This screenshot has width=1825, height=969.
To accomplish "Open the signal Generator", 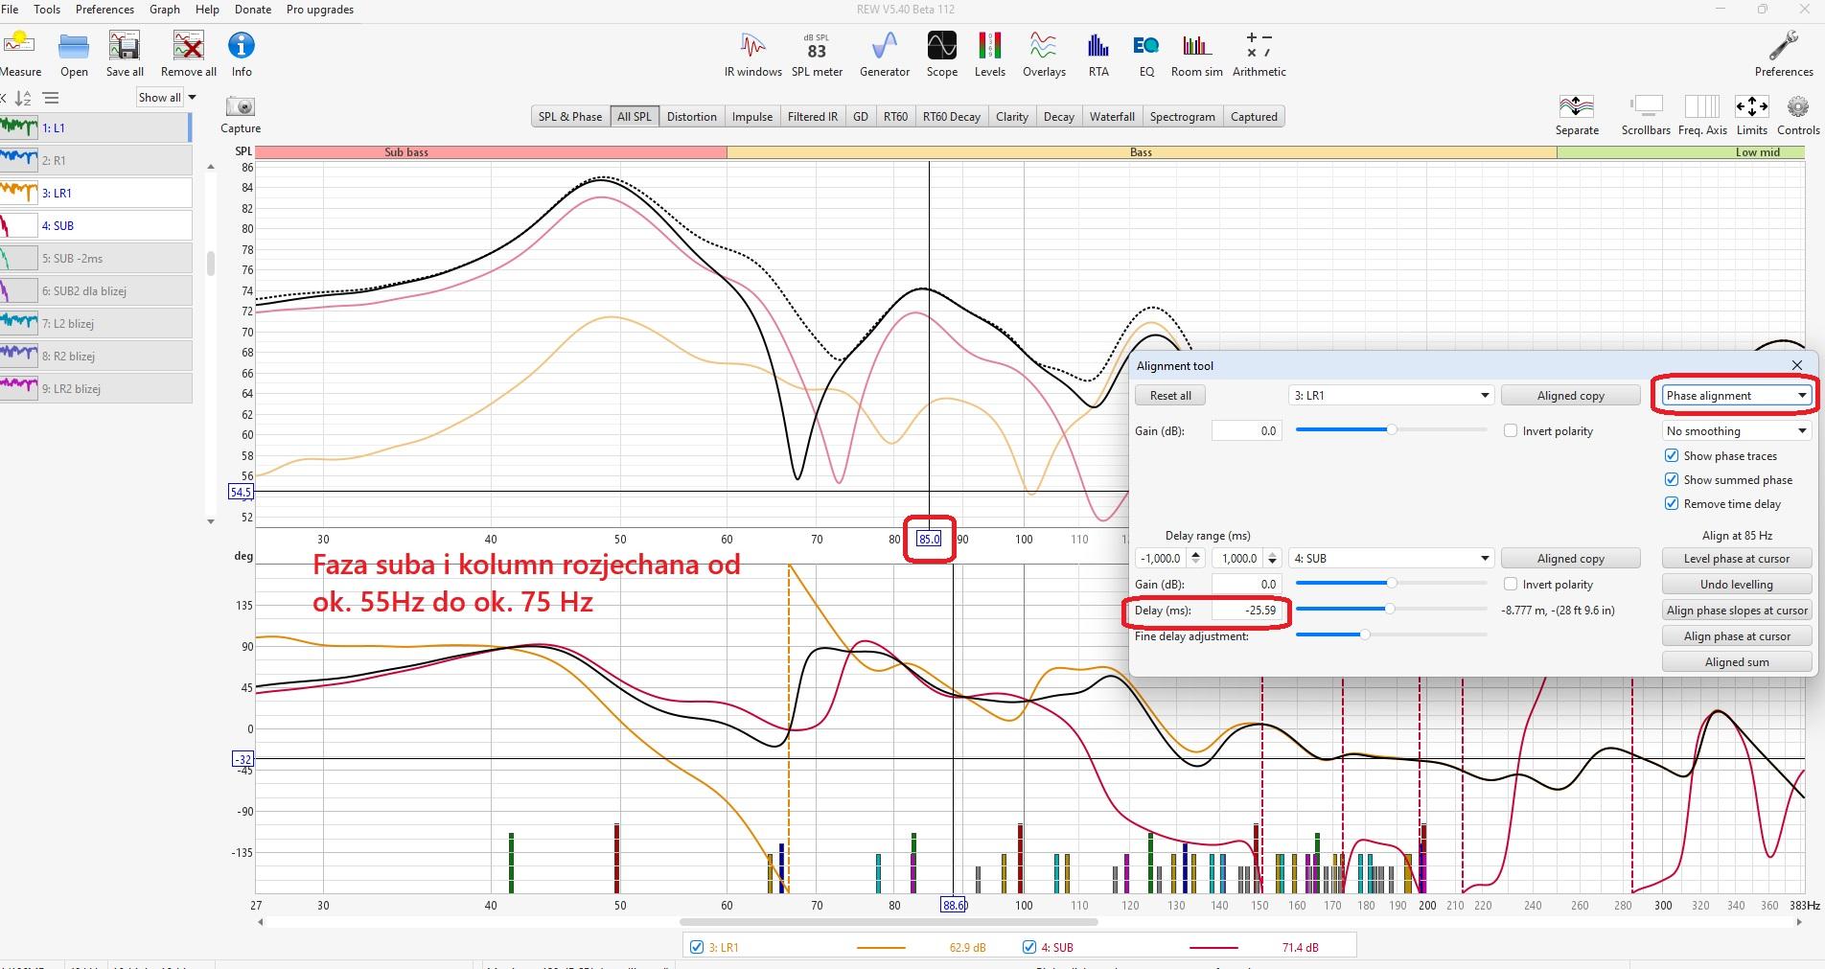I will (x=884, y=54).
